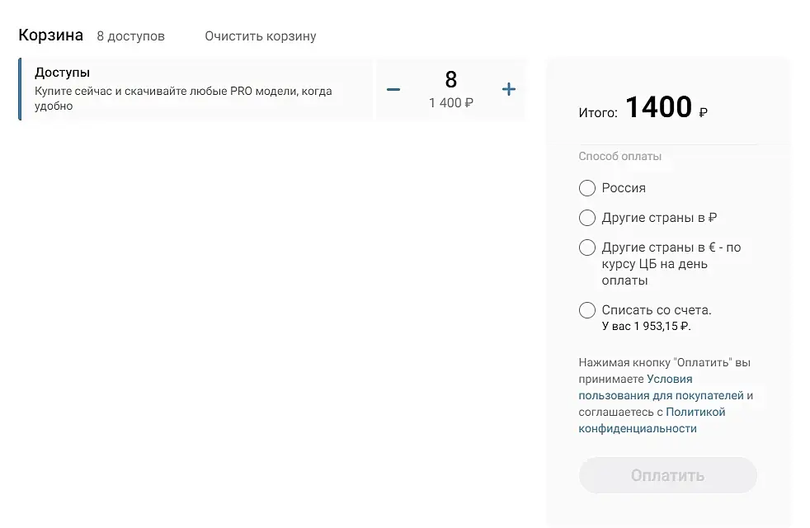Select the Россия payment method
The image size is (810, 528).
(587, 188)
